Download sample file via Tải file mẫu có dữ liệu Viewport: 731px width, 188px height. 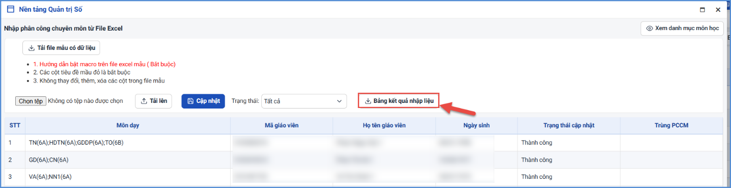[x=61, y=48]
